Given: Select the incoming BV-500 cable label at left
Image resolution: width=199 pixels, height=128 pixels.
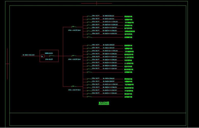Looking at the screenshot, I should 29,55.
